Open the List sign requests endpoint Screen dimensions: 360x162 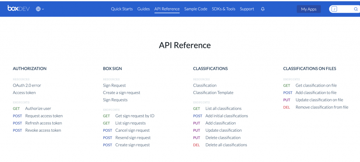click(x=130, y=123)
